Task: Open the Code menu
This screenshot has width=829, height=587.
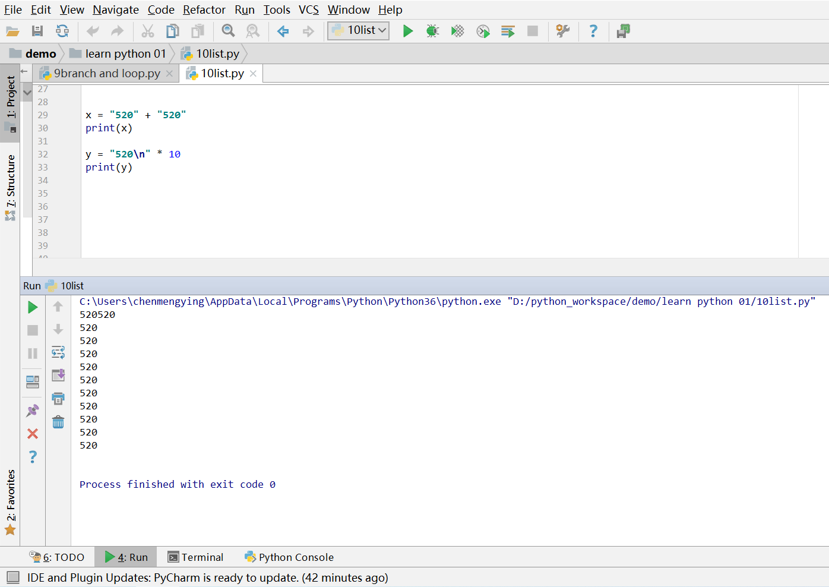Action: pyautogui.click(x=161, y=10)
